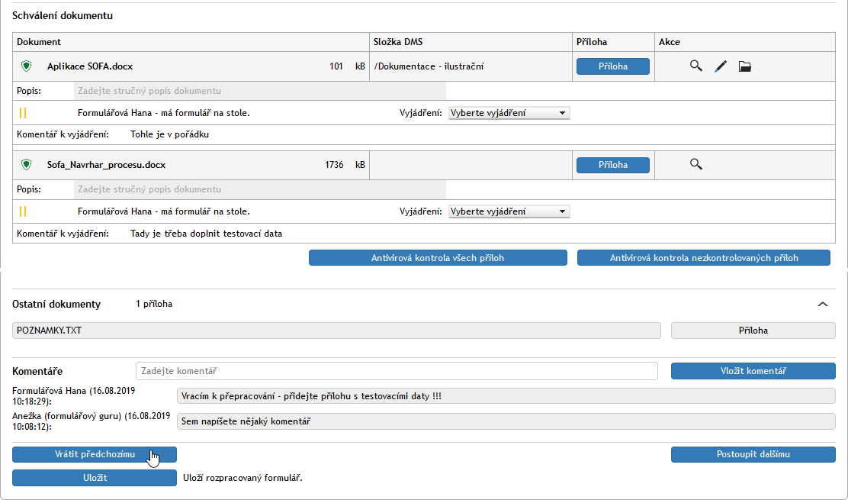Run Antivirová kontrola nezkontrolovaných příloh
848x500 pixels.
pyautogui.click(x=703, y=258)
